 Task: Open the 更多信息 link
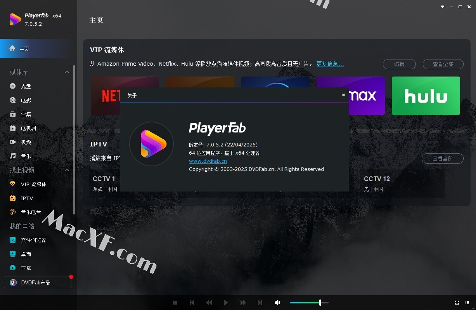[330, 64]
